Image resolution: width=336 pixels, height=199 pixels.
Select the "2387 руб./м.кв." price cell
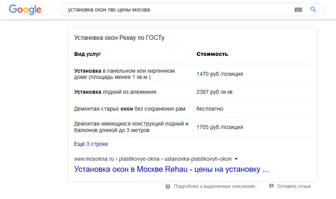[215, 92]
